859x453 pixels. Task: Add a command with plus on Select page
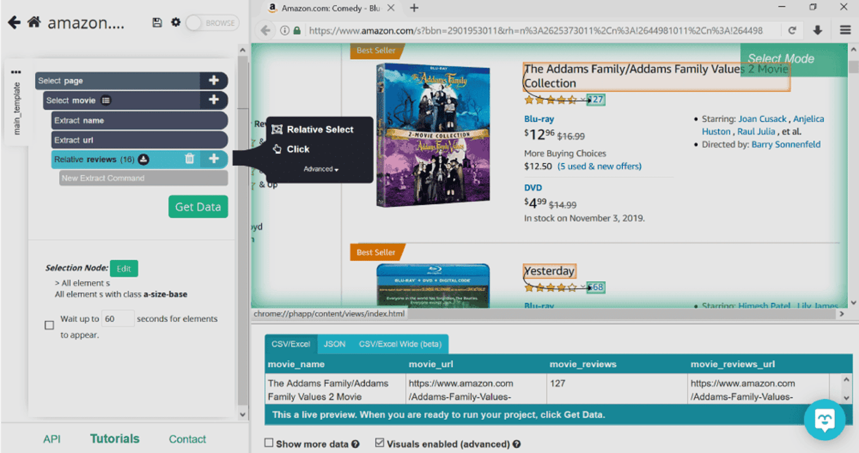coord(214,81)
